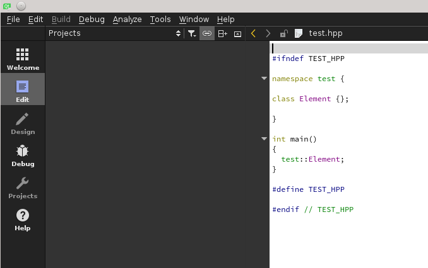Click the first empty editor line
The image size is (428, 268).
point(349,48)
